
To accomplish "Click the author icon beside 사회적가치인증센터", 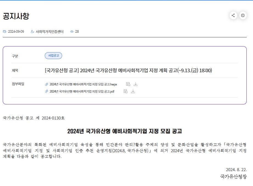I will point(33,31).
